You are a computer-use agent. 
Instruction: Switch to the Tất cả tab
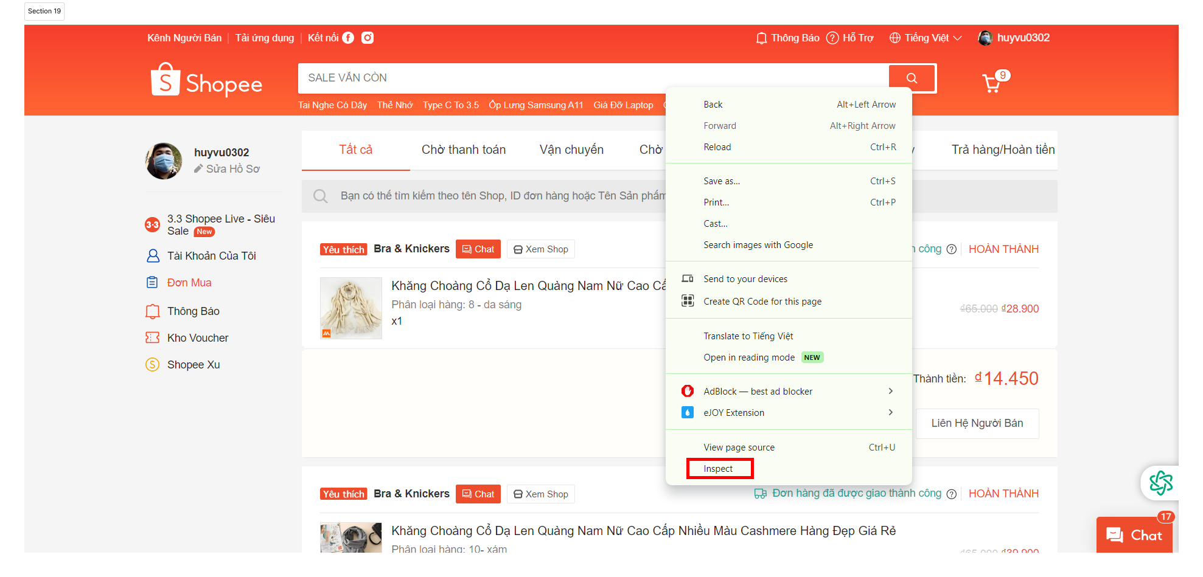tap(356, 150)
